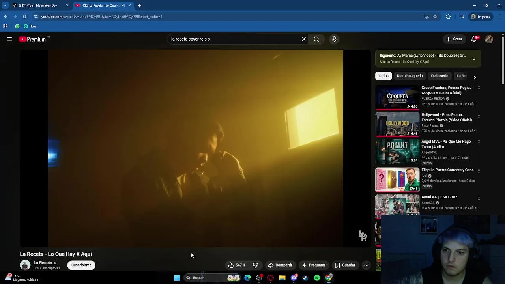The height and width of the screenshot is (284, 505).
Task: Install app icon in address bar
Action: tap(426, 17)
